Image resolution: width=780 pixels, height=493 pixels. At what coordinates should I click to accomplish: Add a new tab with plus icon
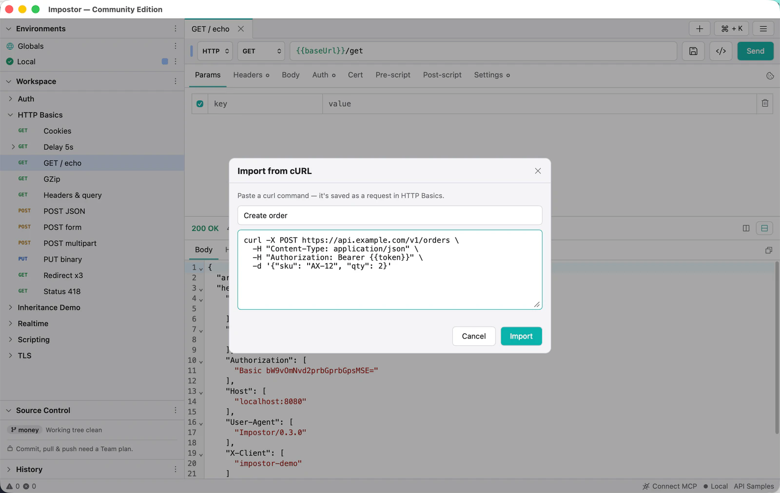[700, 29]
